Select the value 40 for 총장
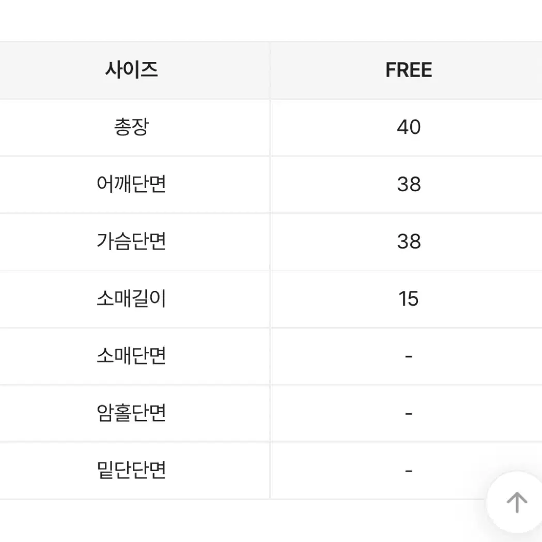542x542 pixels. tap(408, 127)
